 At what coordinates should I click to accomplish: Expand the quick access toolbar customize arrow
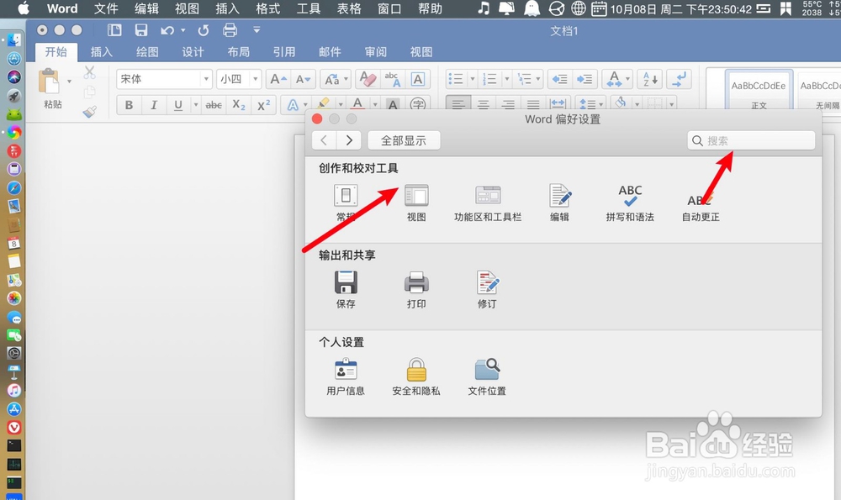257,30
